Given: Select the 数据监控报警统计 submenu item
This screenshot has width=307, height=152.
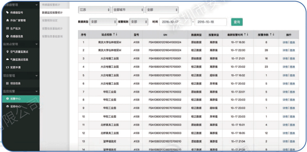Looking at the screenshot, I should coord(52,13).
